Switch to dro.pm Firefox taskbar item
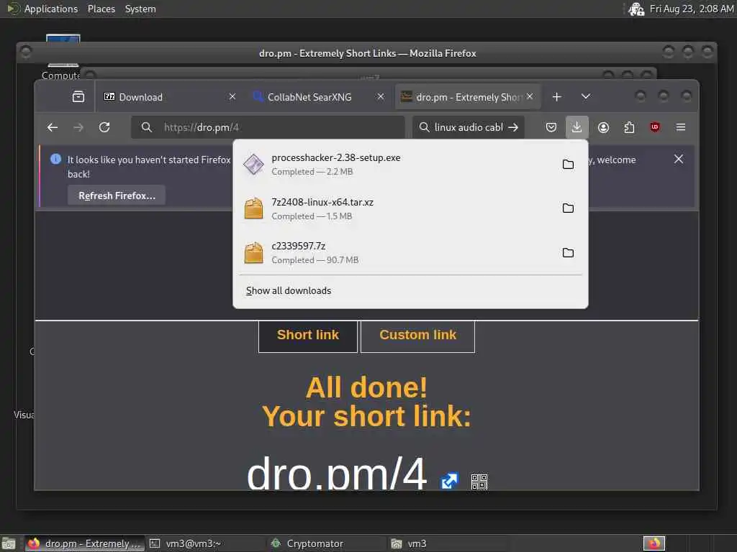The width and height of the screenshot is (737, 552). coord(85,543)
